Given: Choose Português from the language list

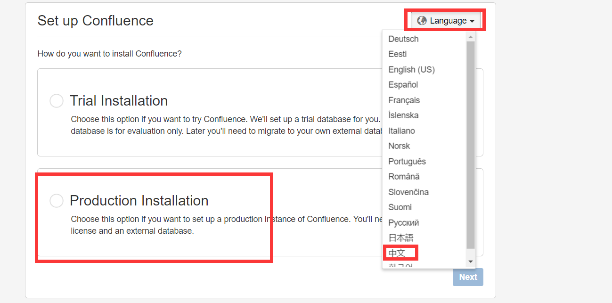Looking at the screenshot, I should point(407,162).
